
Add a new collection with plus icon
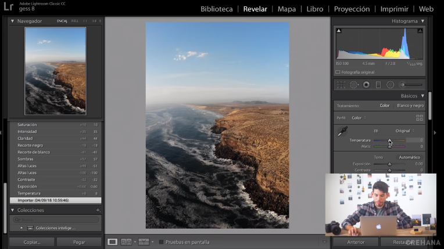click(98, 210)
